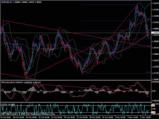159x119 pixels.
Task: Click the 1.38860 price axis label
Action: click(155, 54)
